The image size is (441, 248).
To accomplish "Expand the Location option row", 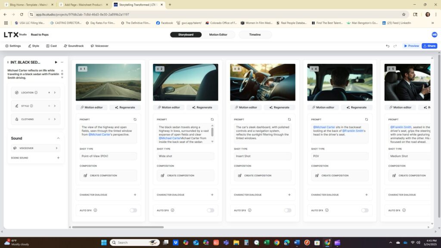I will pos(55,92).
